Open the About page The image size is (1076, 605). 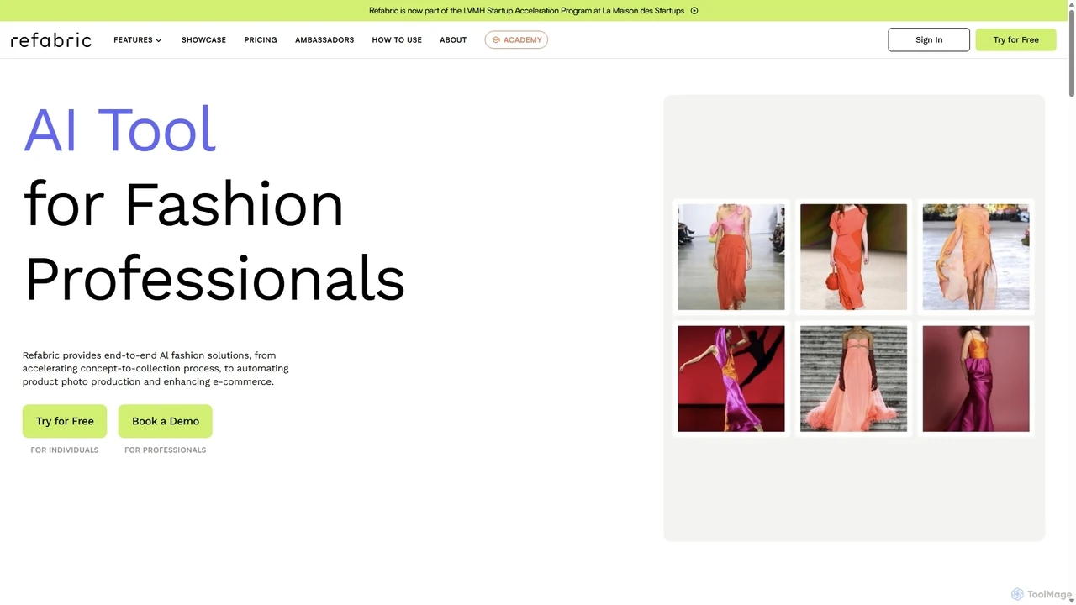(453, 39)
